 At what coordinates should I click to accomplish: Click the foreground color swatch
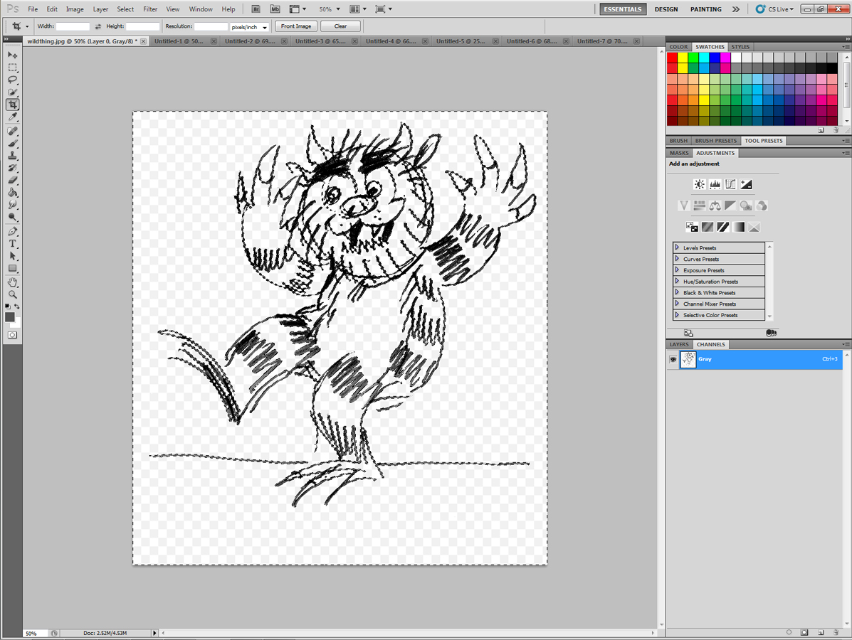pyautogui.click(x=10, y=317)
